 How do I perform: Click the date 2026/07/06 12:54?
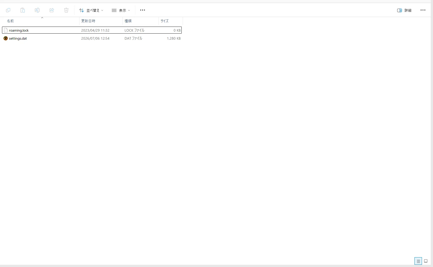tap(95, 38)
